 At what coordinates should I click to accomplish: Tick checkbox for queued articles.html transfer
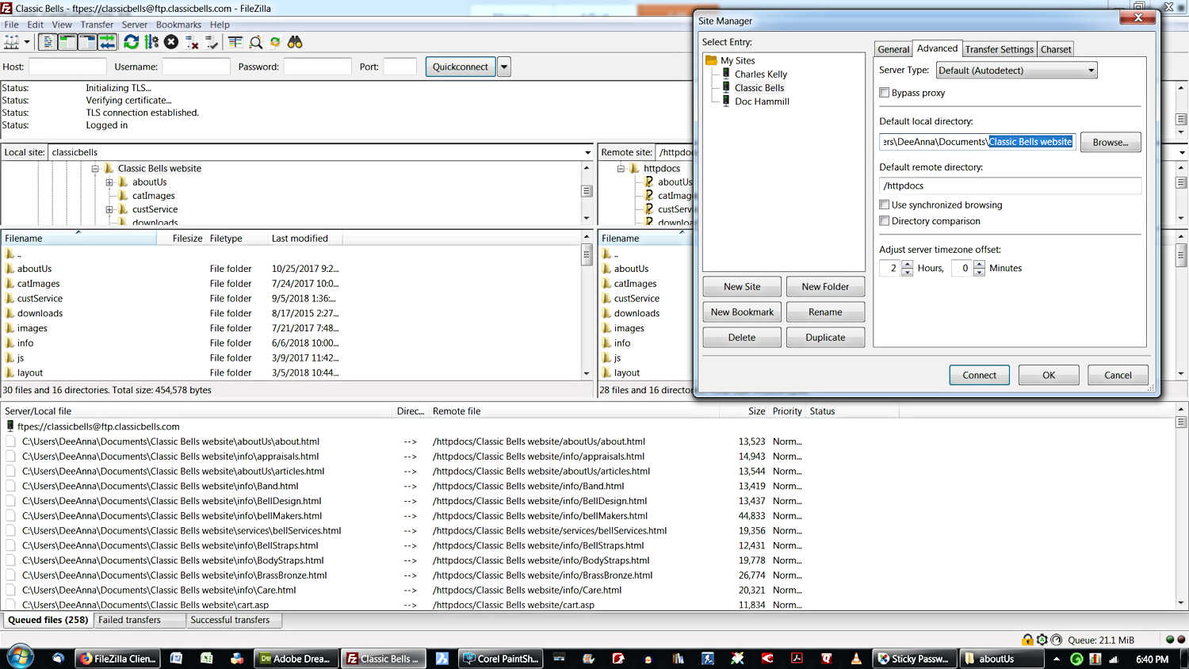[x=11, y=471]
